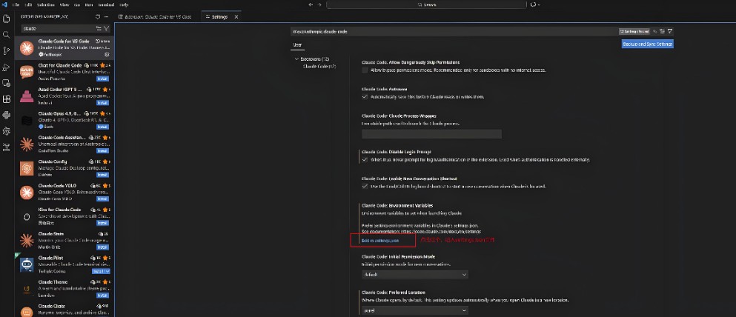Collapse the Extensions tree in settings sidebar

(x=296, y=59)
